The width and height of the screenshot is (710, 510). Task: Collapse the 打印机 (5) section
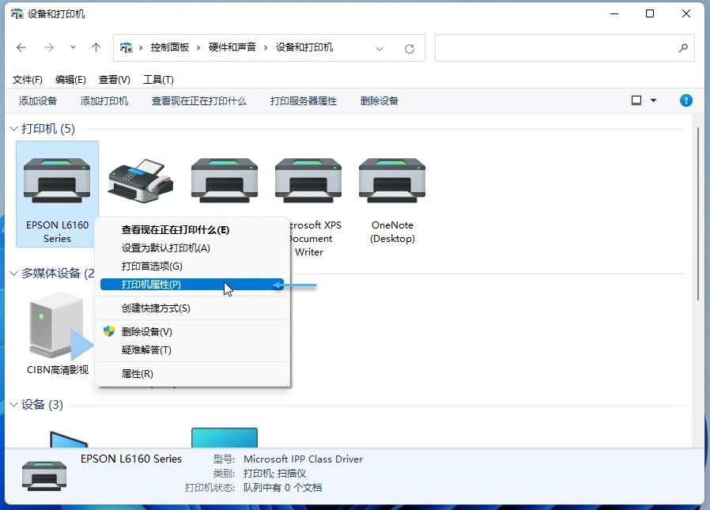13,128
